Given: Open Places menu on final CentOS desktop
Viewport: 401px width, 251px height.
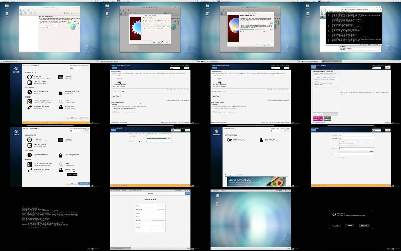Looking at the screenshot, I should click(224, 191).
